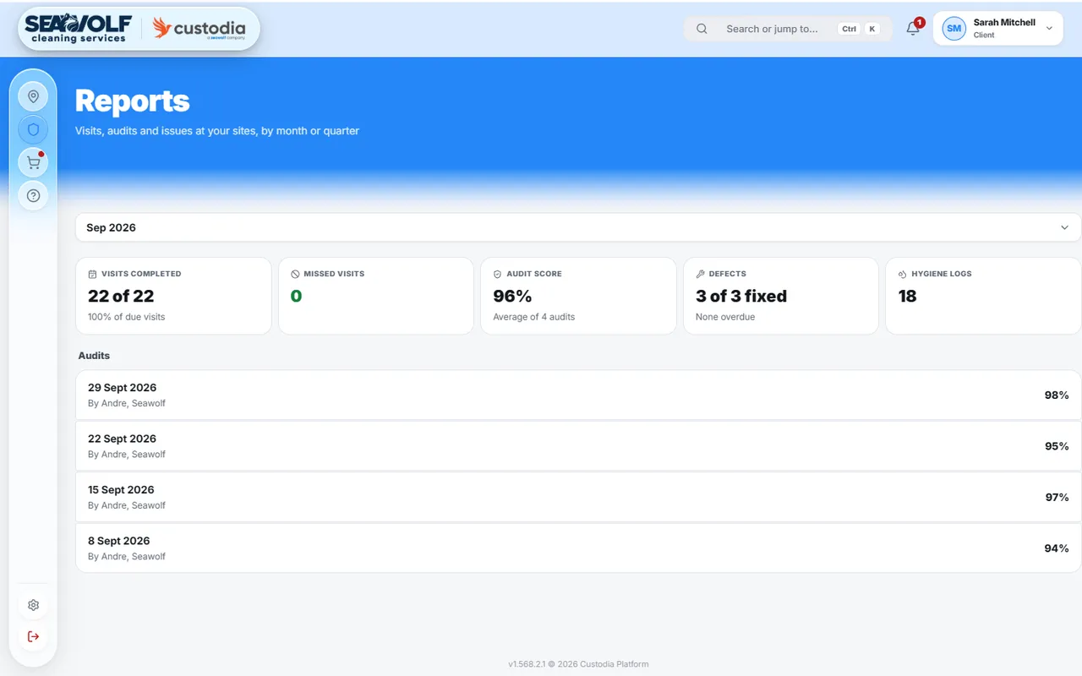Select the shield Reports icon in sidebar
1082x676 pixels.
click(33, 129)
